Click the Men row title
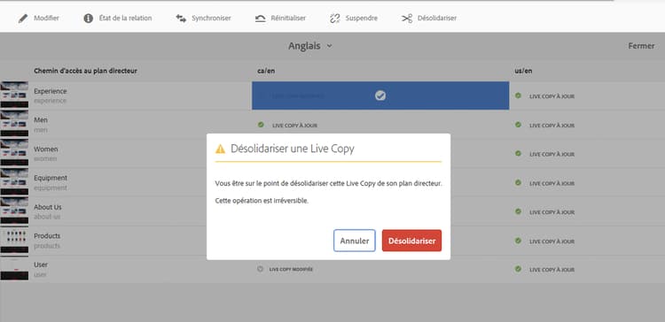665x322 pixels. click(x=40, y=120)
